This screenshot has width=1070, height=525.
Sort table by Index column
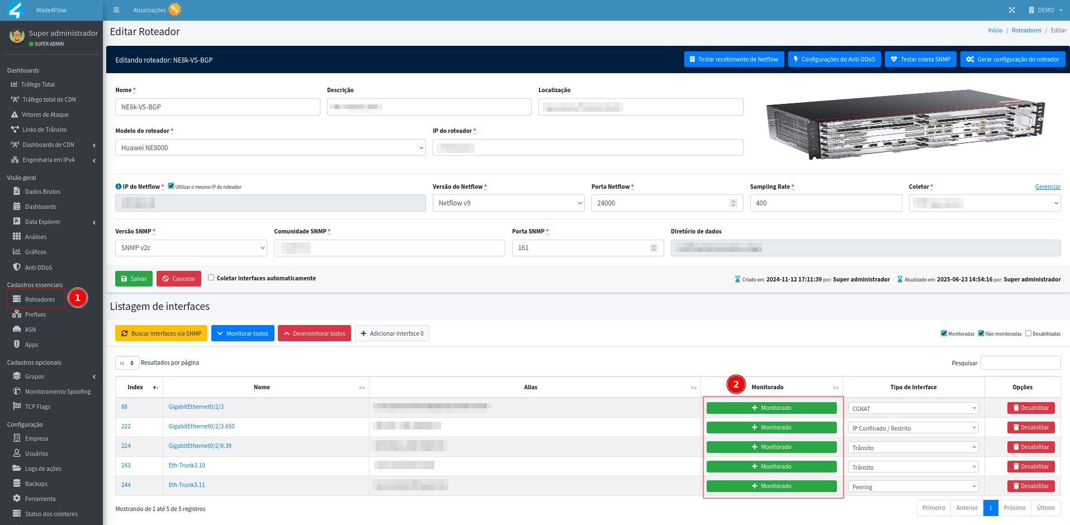point(139,387)
